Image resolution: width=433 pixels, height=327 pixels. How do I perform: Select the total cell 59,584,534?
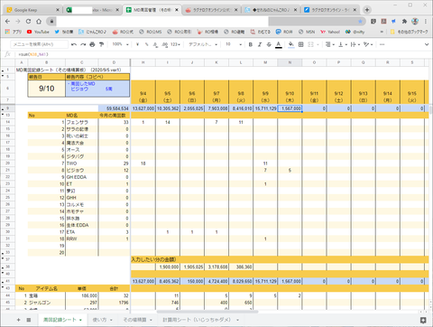(114, 108)
